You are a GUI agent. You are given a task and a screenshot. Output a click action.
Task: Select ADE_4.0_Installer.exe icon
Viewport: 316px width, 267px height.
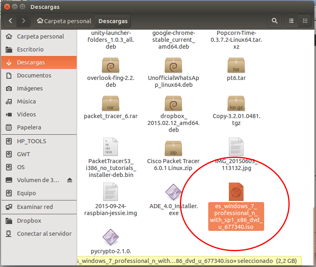173,192
